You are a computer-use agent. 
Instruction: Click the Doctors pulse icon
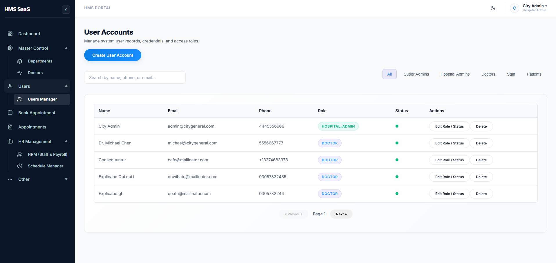point(20,73)
